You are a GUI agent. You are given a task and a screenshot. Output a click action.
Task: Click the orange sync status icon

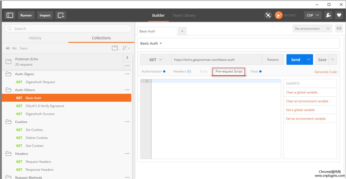pyautogui.click(x=279, y=15)
